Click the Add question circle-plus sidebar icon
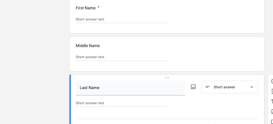 [x=272, y=81]
